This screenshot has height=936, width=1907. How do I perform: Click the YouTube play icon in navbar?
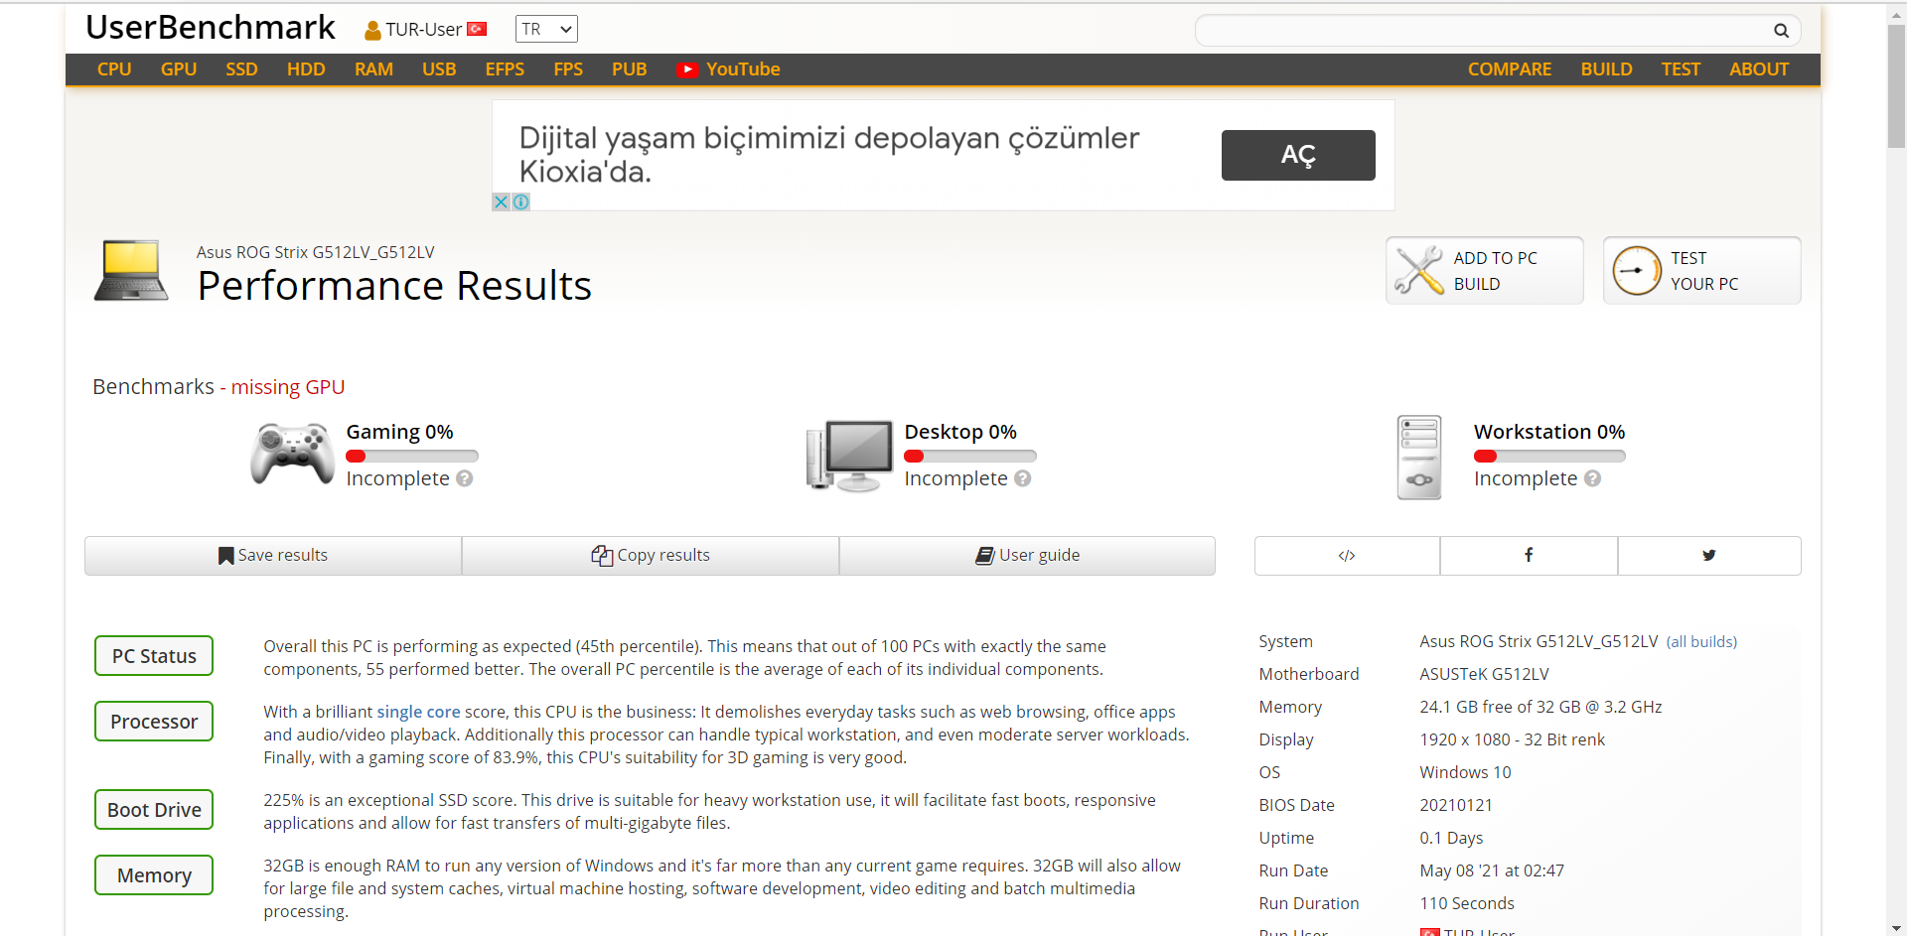coord(687,69)
